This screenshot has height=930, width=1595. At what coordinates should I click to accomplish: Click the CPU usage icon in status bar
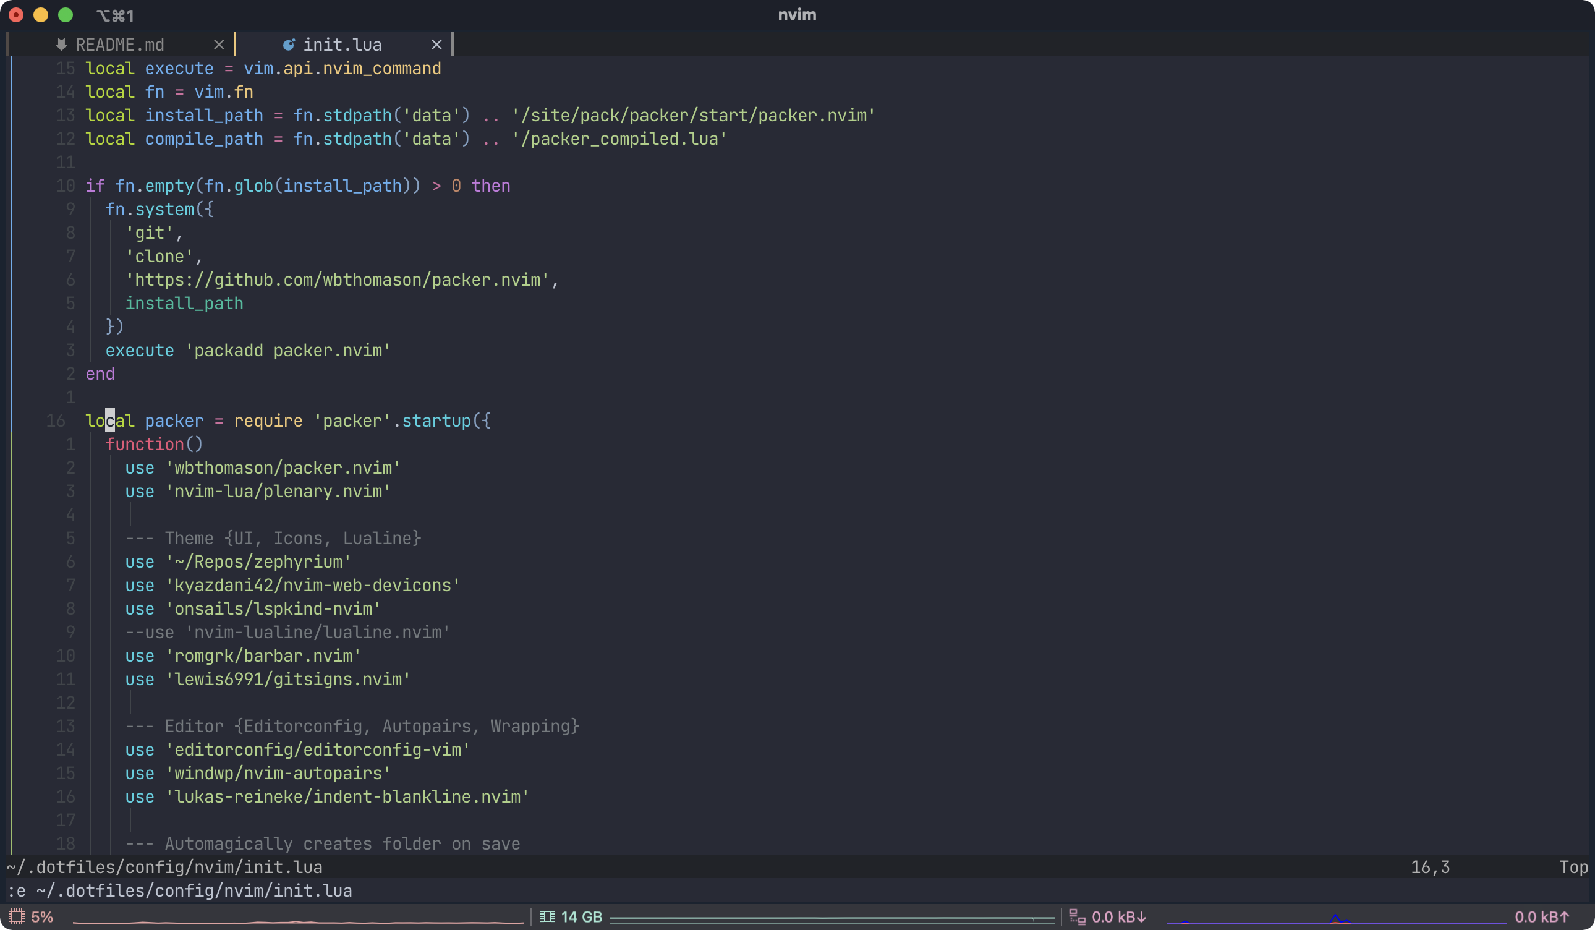(x=17, y=916)
